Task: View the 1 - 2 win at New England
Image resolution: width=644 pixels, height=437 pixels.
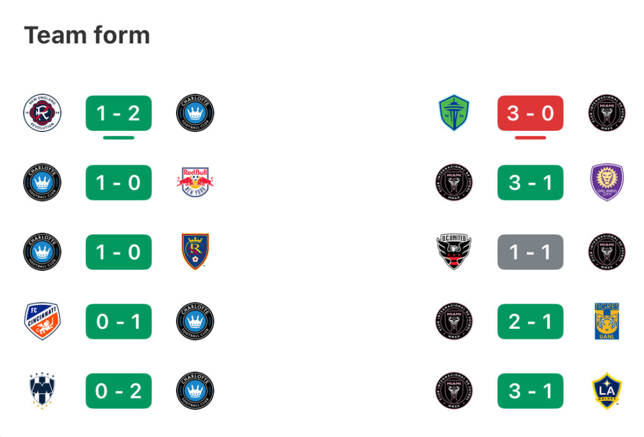Action: coord(119,113)
